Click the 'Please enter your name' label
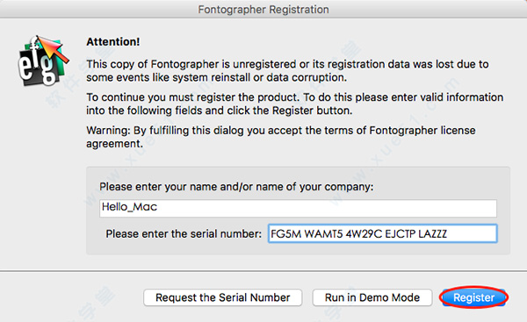The height and width of the screenshot is (322, 527). (x=236, y=187)
